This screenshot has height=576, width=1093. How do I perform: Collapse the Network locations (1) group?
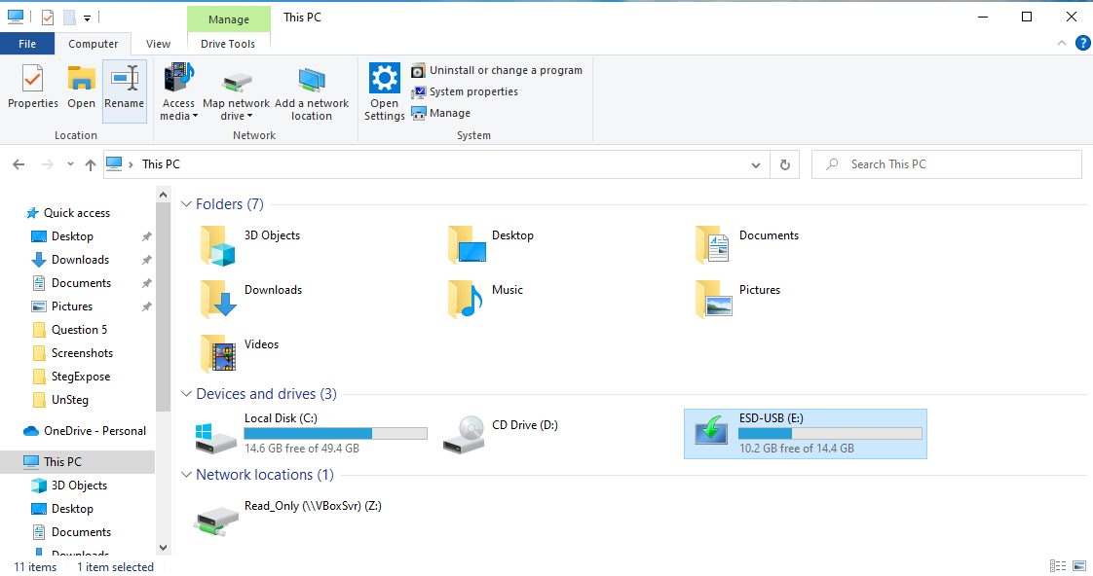tap(186, 475)
